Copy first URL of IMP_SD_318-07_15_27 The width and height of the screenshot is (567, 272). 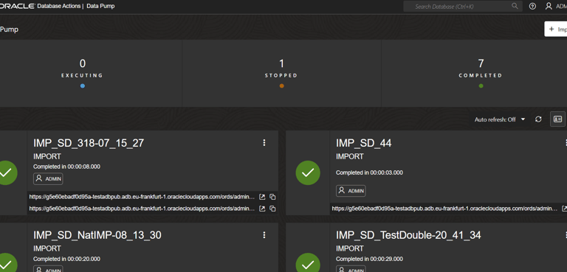pyautogui.click(x=272, y=197)
